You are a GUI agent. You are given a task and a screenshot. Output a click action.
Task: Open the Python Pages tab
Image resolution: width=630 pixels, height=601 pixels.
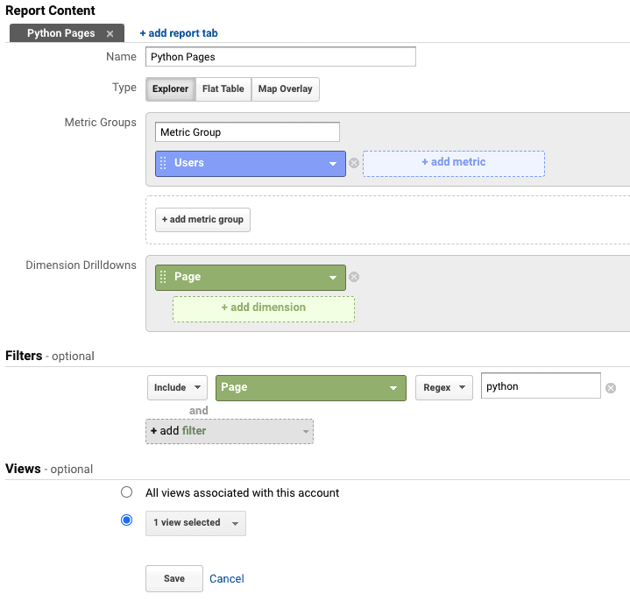61,33
